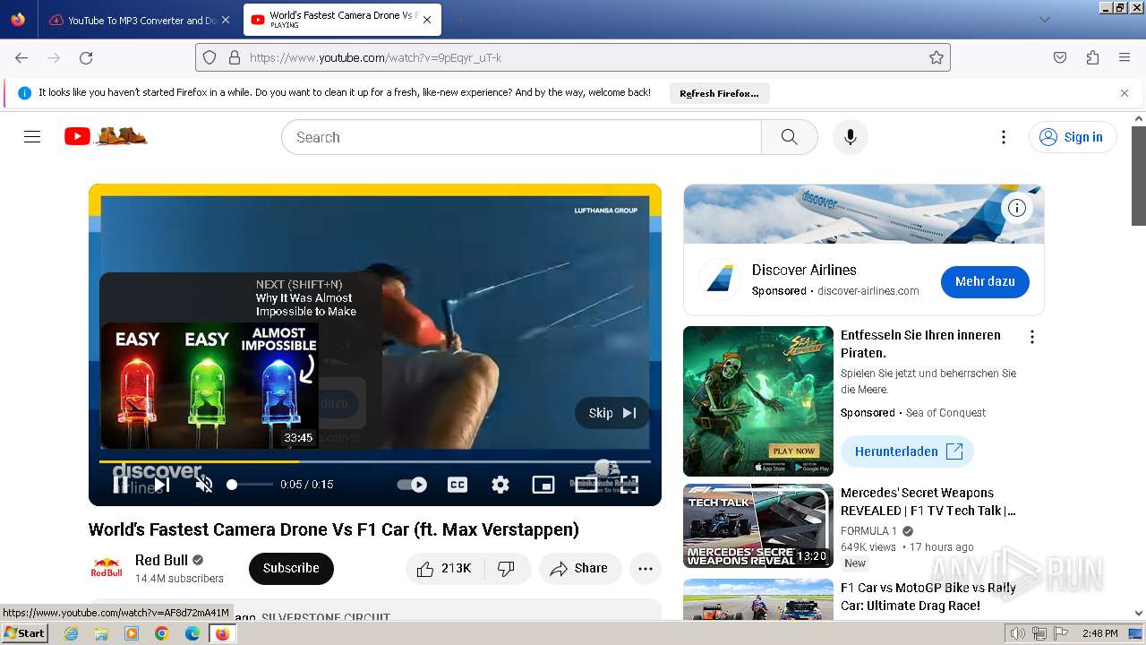Image resolution: width=1146 pixels, height=645 pixels.
Task: Go to the YouTube home logo
Action: tap(106, 136)
